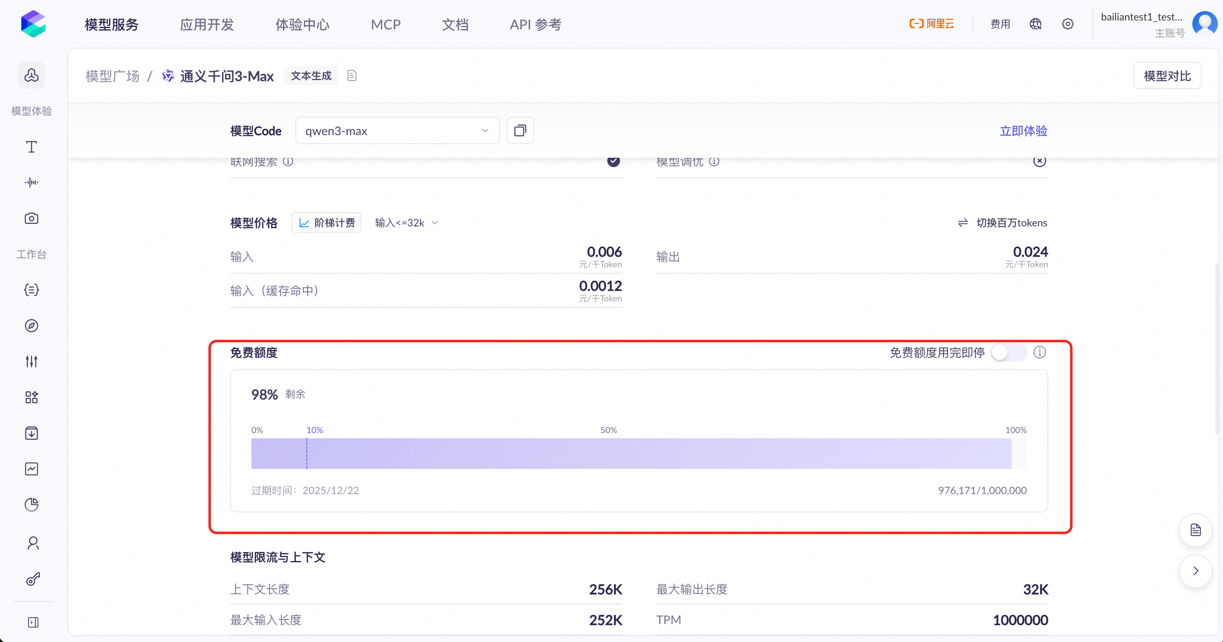Click the document icon next to 文本生成 tag
This screenshot has height=642, width=1223.
pos(352,75)
